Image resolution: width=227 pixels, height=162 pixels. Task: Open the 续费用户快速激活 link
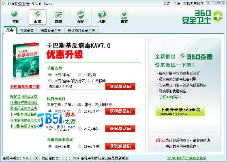[x=24, y=102]
